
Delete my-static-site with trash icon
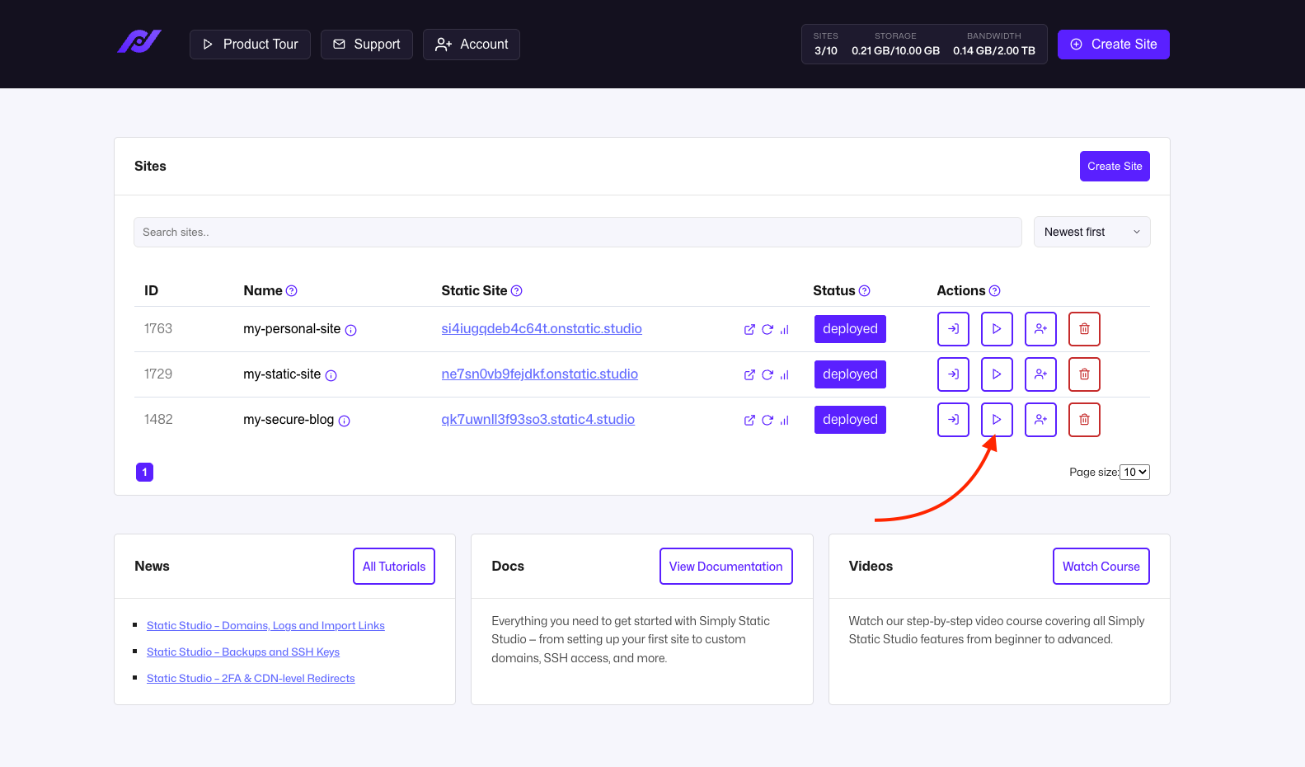pyautogui.click(x=1084, y=374)
